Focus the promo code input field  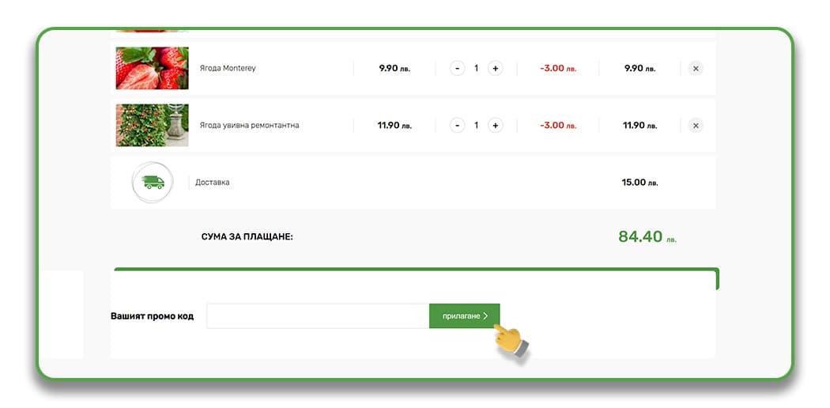click(x=317, y=316)
